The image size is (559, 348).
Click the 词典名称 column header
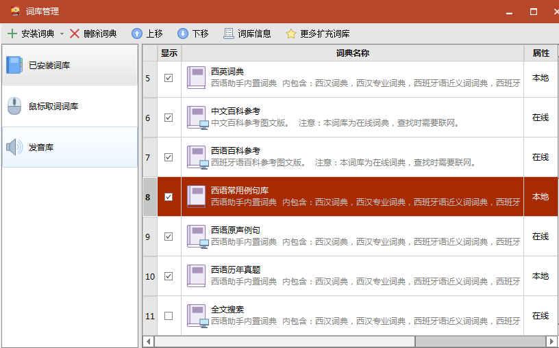[x=352, y=53]
